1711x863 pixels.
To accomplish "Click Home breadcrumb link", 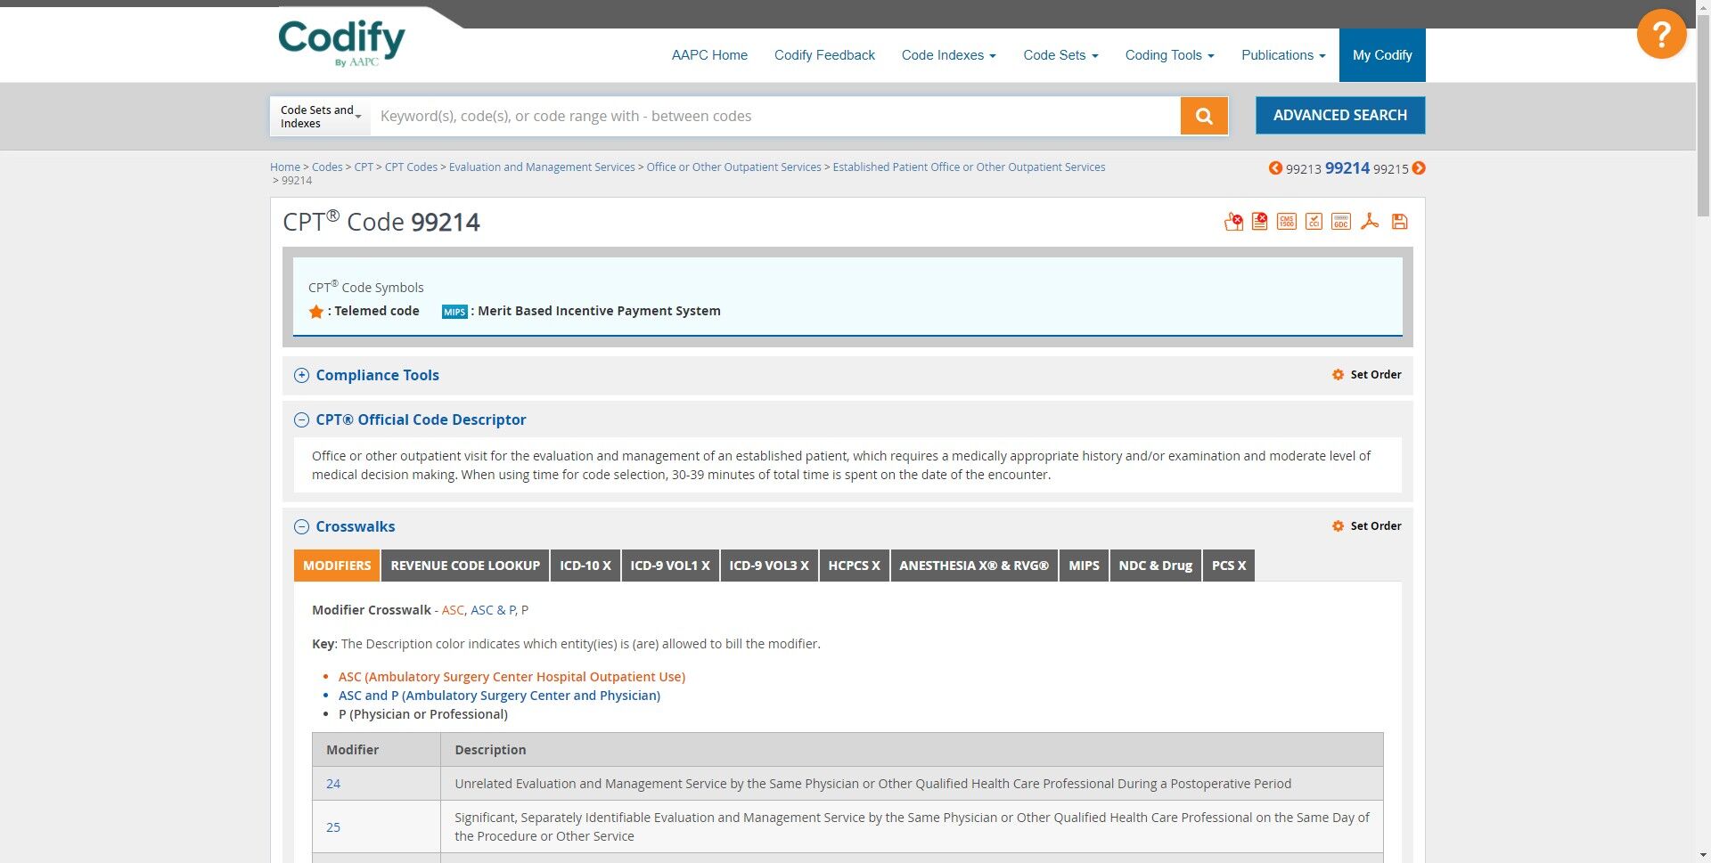I will pyautogui.click(x=285, y=167).
